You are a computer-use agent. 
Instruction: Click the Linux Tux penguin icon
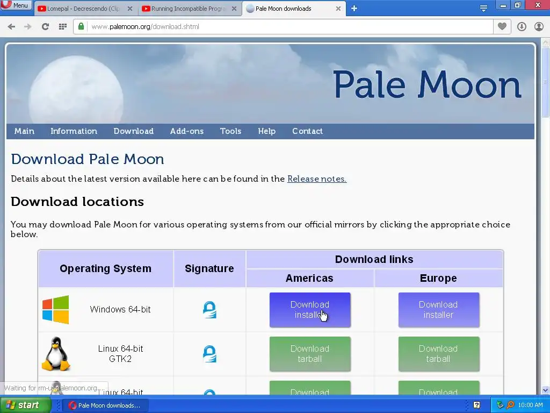click(56, 354)
